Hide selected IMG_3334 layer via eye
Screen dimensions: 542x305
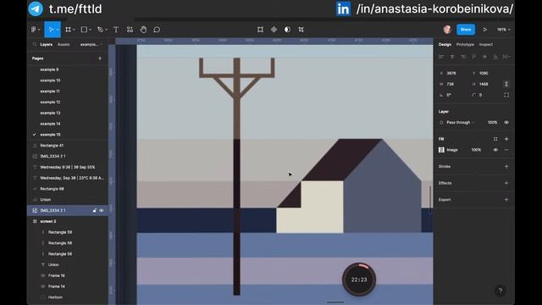[102, 211]
